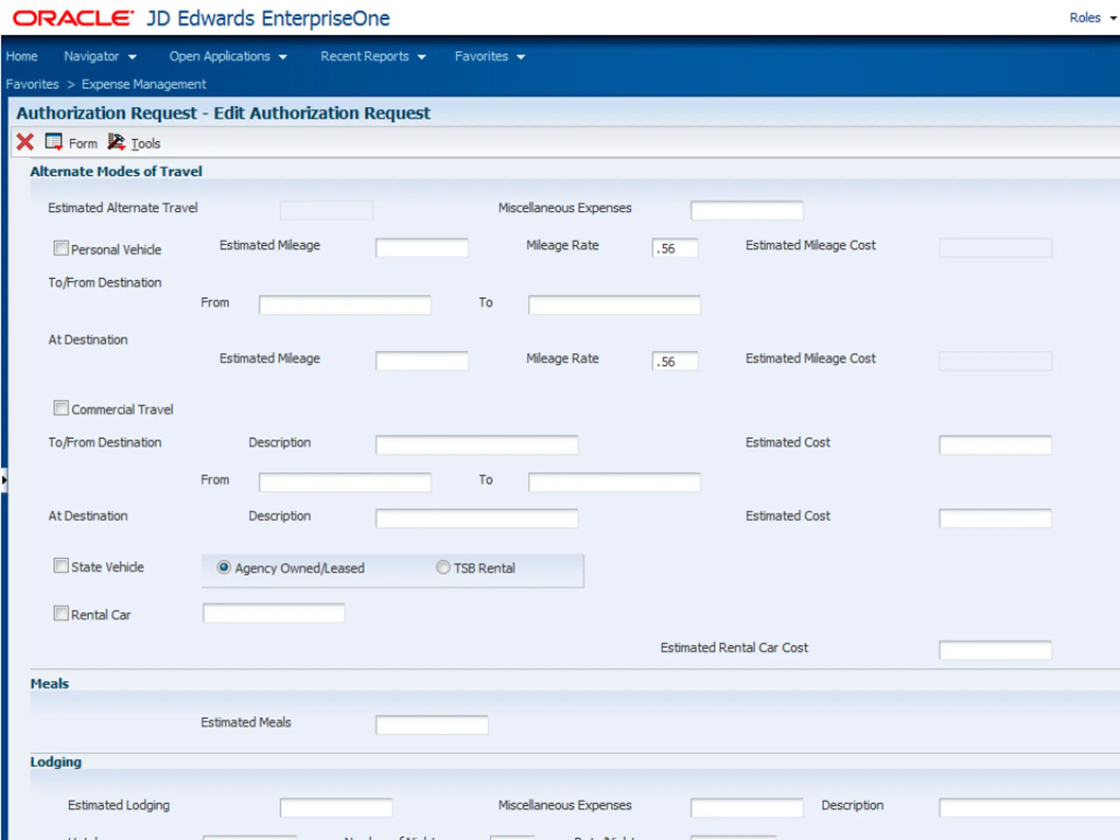Click the Personal Vehicle Mileage Rate field
The image size is (1120, 840).
point(675,248)
